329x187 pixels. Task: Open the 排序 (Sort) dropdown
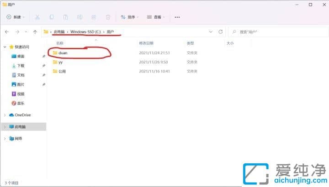130,17
